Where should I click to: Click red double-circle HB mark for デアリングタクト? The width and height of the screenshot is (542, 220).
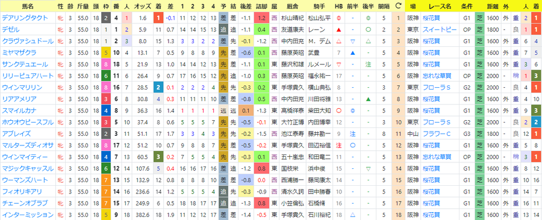pyautogui.click(x=338, y=18)
